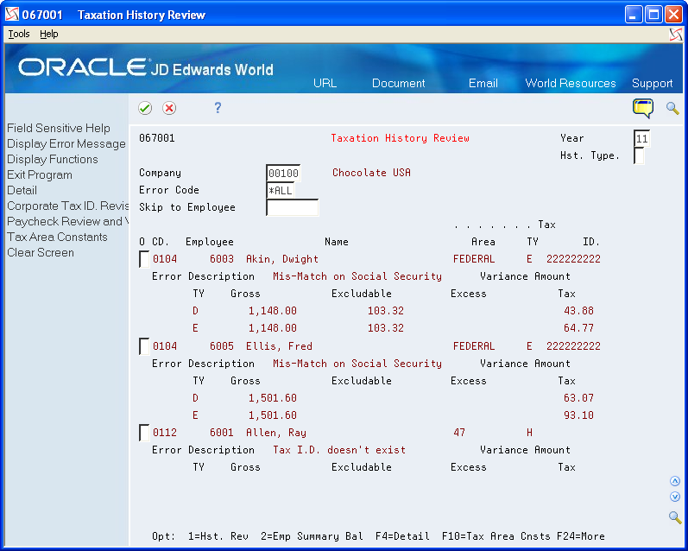Open the URL link in the banner
The image size is (688, 551).
(325, 83)
